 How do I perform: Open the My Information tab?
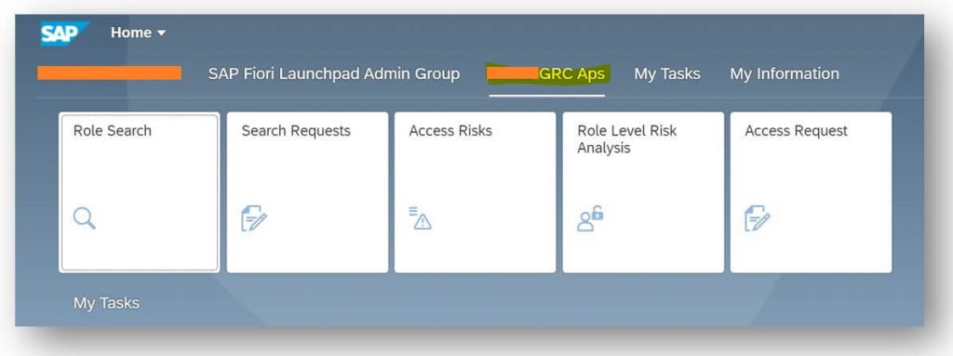coord(784,73)
